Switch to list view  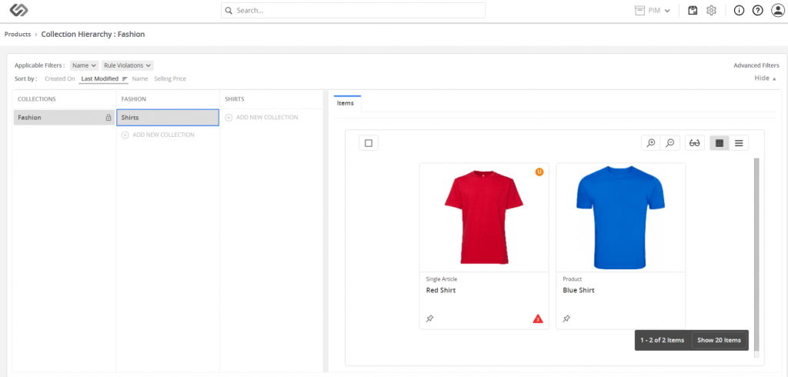coord(739,143)
